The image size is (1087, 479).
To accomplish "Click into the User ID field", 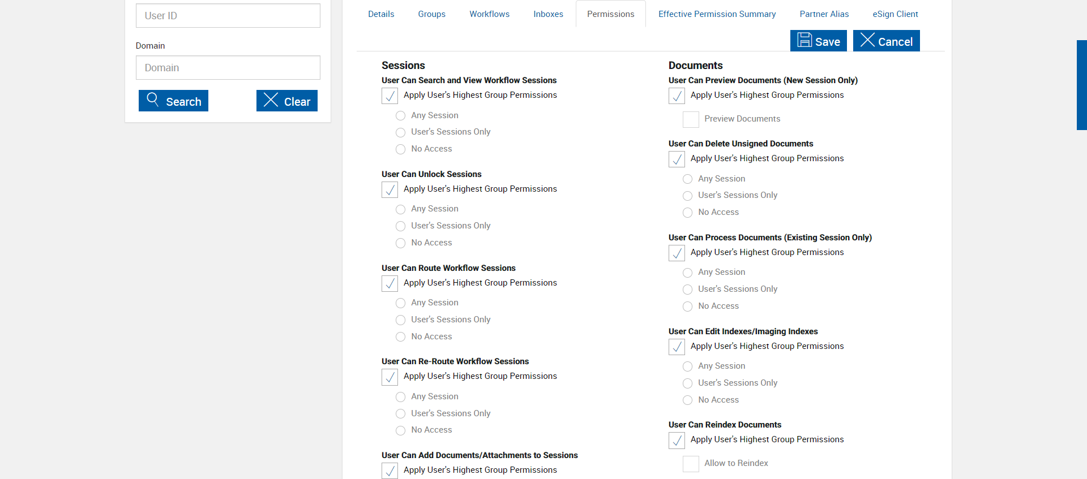I will (x=228, y=16).
